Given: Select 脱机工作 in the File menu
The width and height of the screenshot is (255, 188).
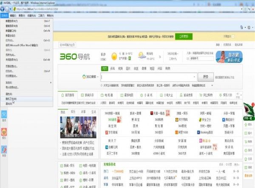Looking at the screenshot, I should 27,99.
